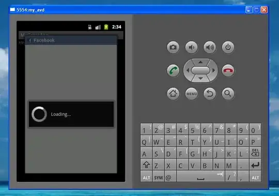Tap the X key
The image size is (279, 196).
[x=171, y=164]
